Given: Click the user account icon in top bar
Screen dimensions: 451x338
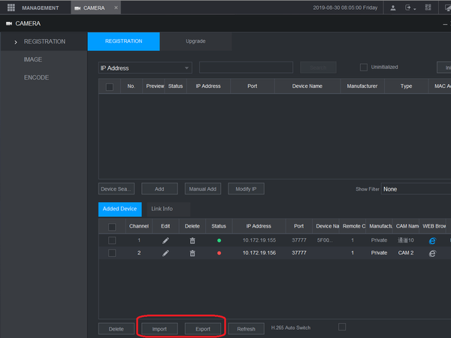Looking at the screenshot, I should (394, 8).
